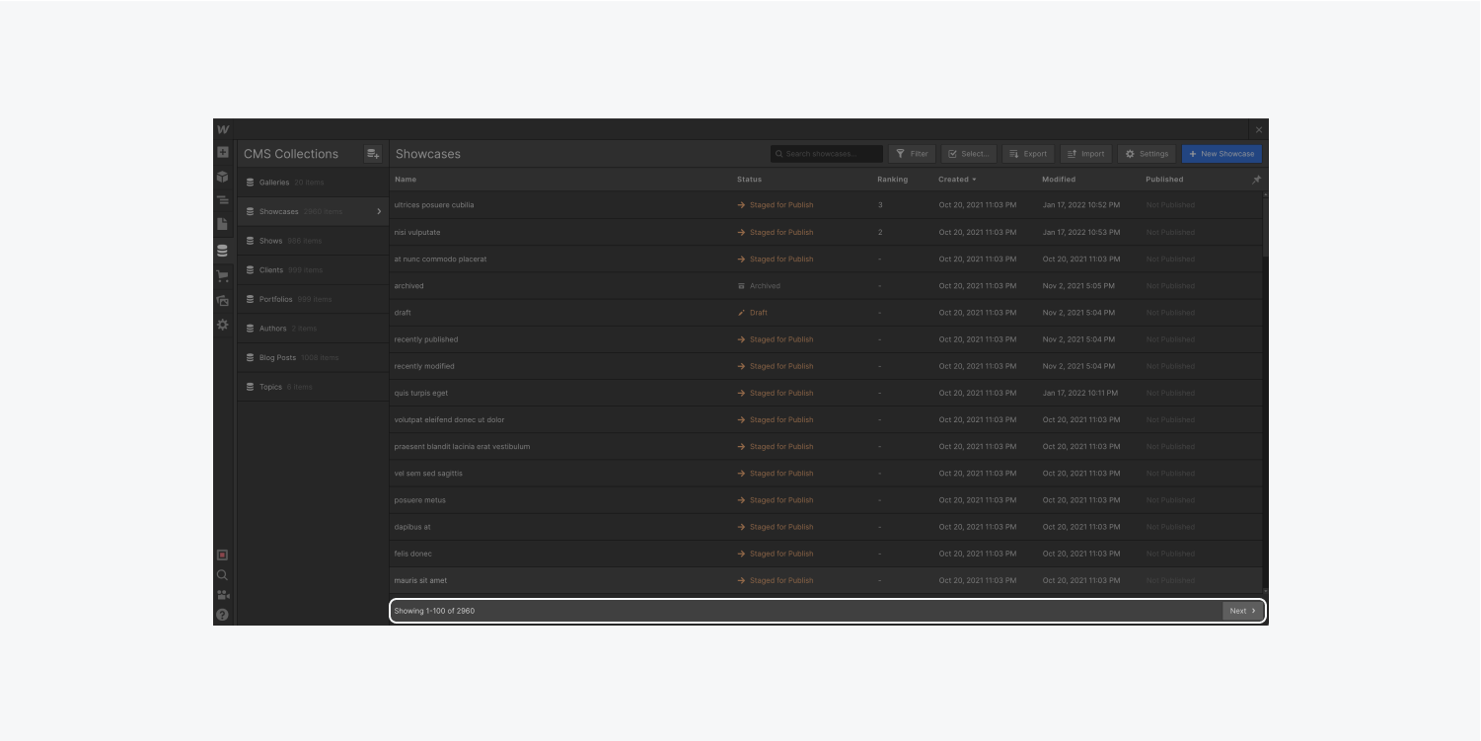Image resolution: width=1481 pixels, height=741 pixels.
Task: Sort by the Status column header
Action: pyautogui.click(x=749, y=180)
